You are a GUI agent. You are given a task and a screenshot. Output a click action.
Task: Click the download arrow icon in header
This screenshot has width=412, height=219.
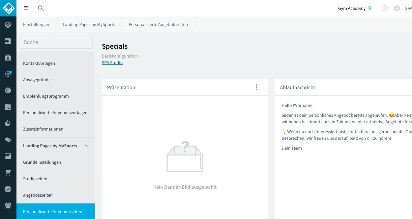click(397, 8)
